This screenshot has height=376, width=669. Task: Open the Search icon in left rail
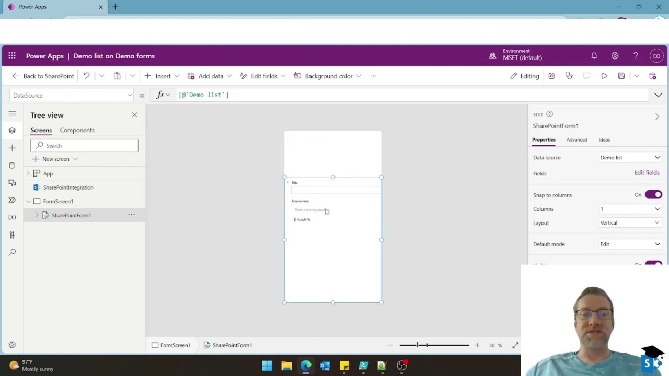pos(12,252)
